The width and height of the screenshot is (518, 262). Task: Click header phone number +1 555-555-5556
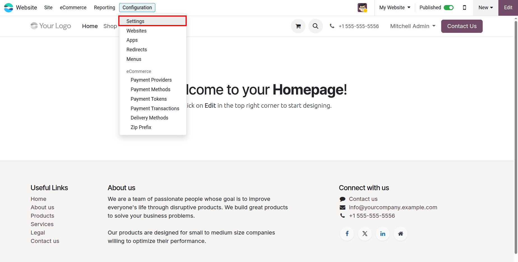pos(359,26)
